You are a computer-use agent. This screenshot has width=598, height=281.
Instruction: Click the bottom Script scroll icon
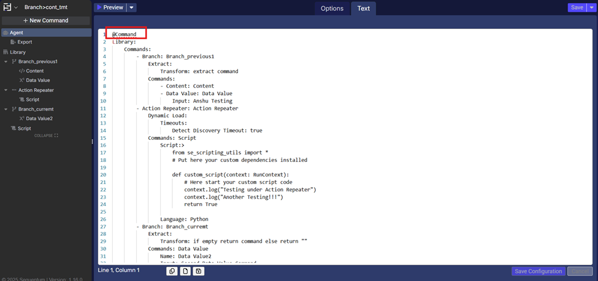click(x=13, y=128)
